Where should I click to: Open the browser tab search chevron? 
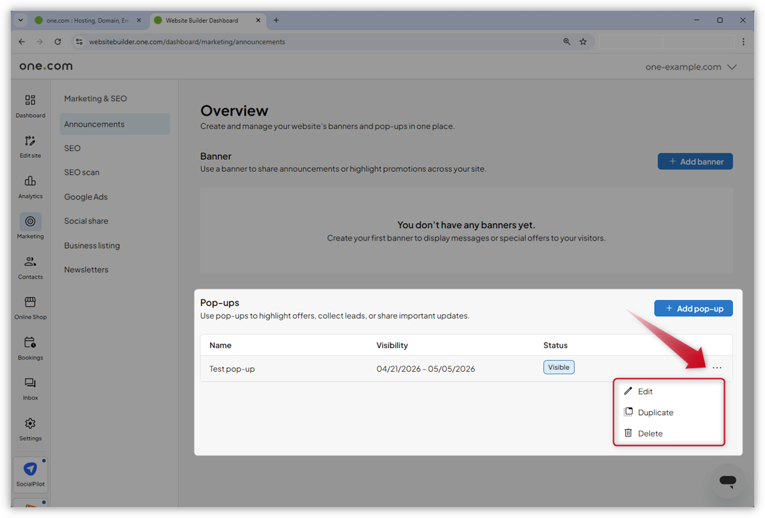pyautogui.click(x=20, y=20)
